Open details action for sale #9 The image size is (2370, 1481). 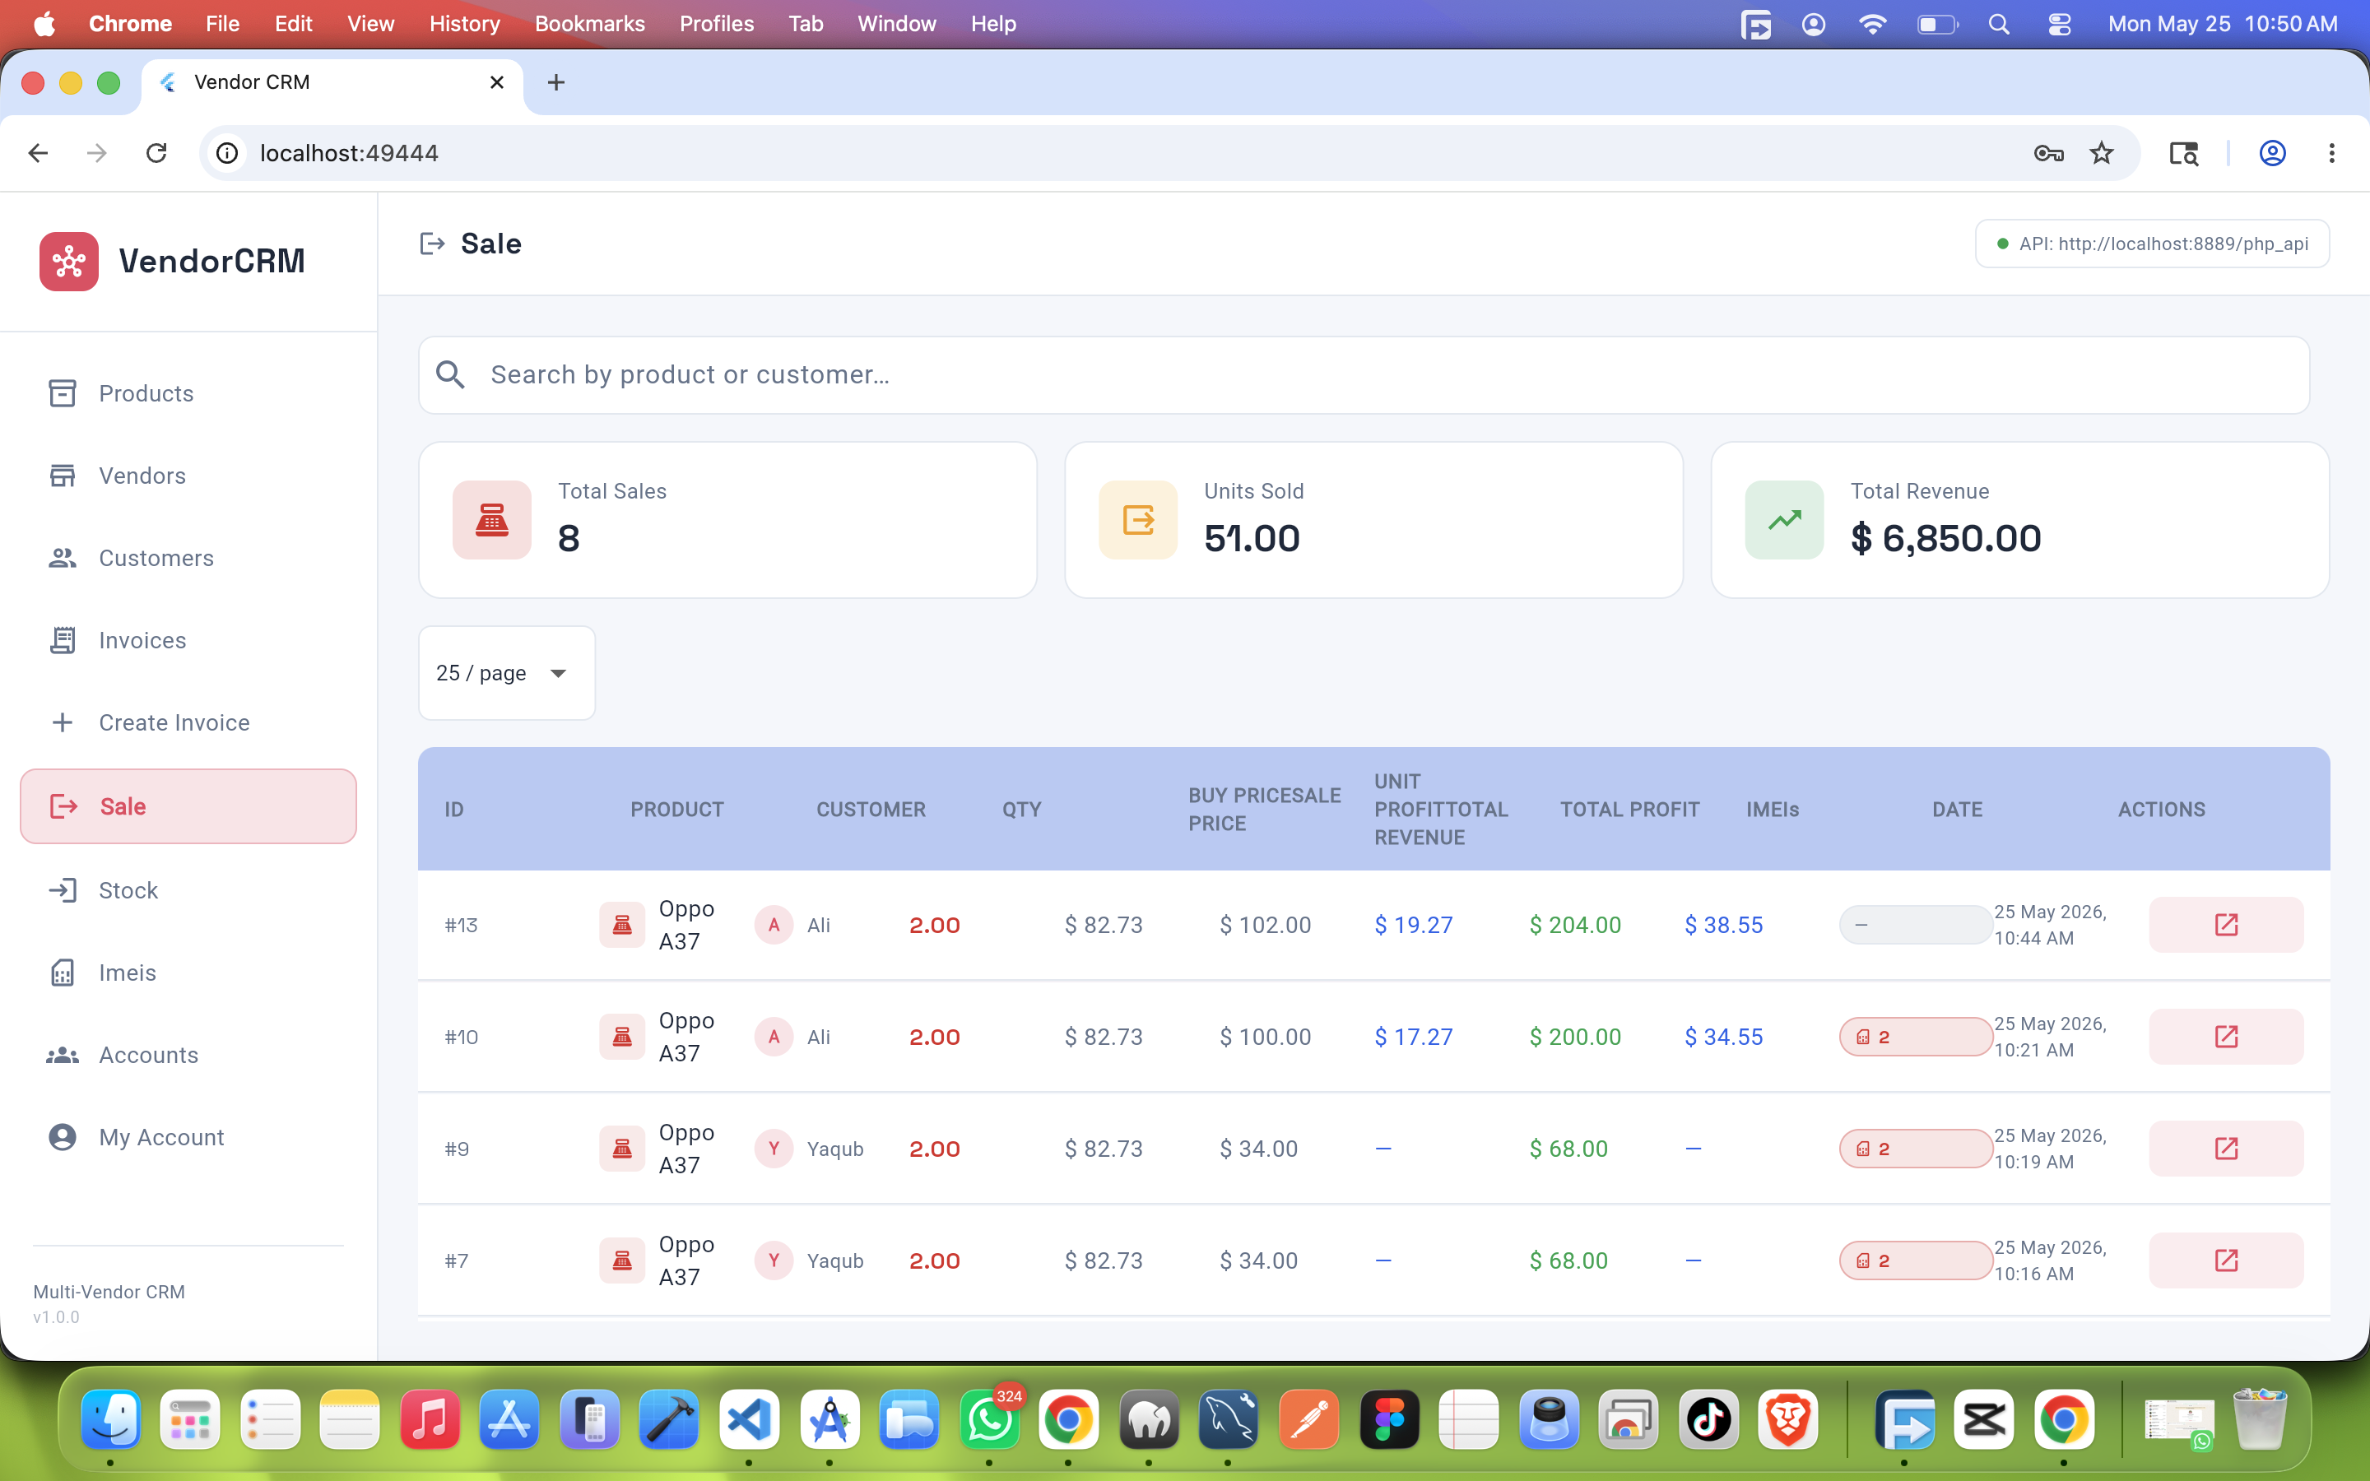point(2226,1148)
